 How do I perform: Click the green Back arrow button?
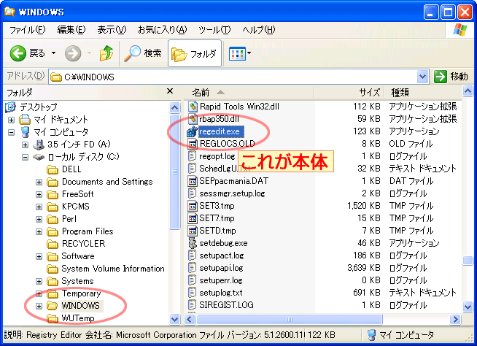click(x=18, y=53)
